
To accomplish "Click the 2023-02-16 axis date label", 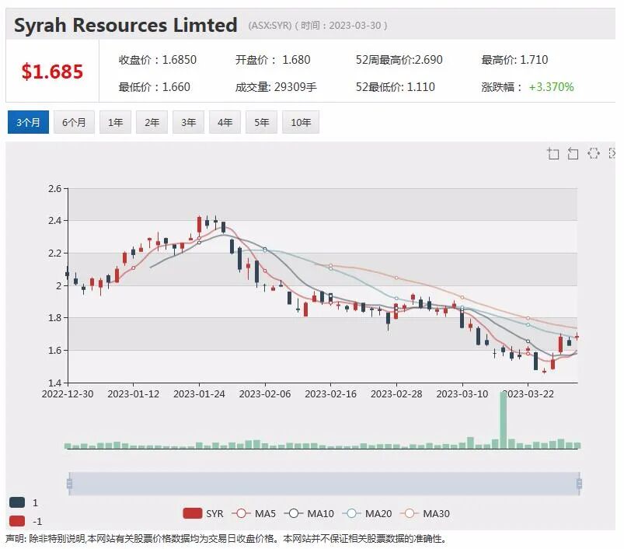I will click(x=331, y=393).
